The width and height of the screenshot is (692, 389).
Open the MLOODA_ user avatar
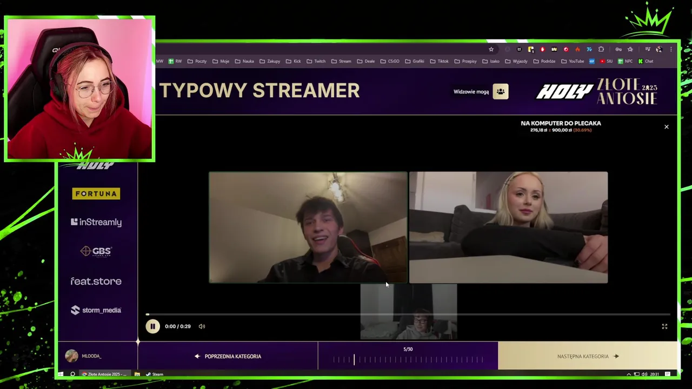pos(71,356)
